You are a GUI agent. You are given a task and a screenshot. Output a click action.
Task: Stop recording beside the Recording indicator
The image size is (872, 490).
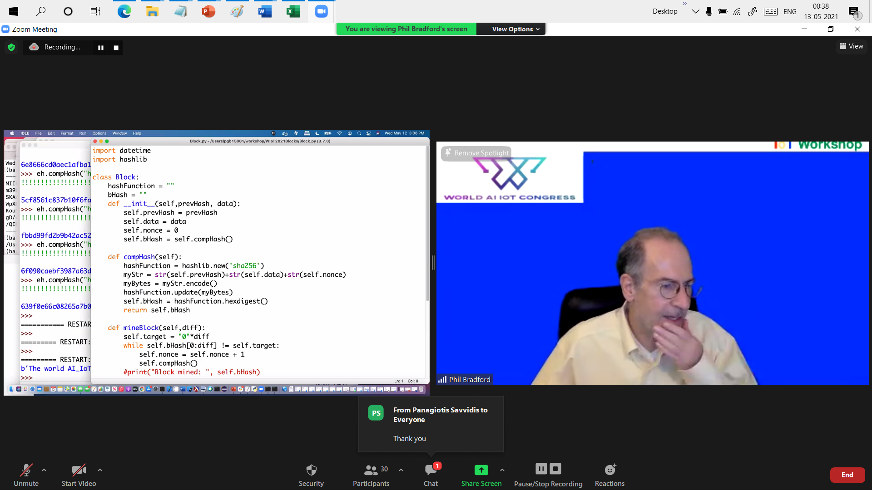tap(116, 48)
